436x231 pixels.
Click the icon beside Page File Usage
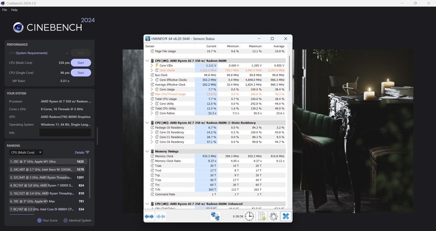(153, 51)
